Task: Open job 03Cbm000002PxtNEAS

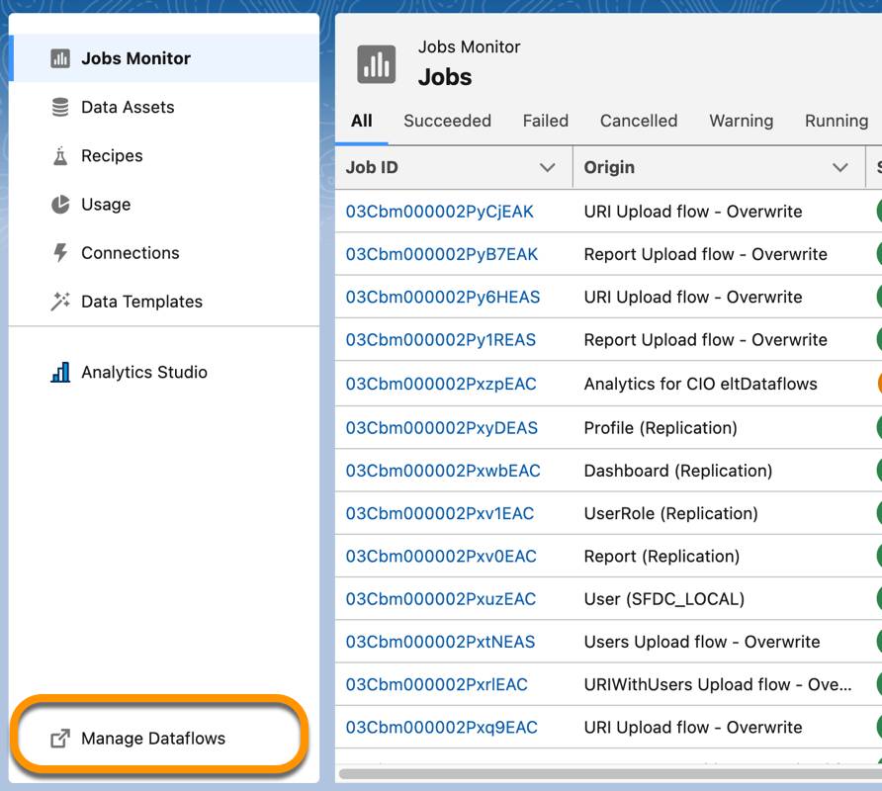Action: pyautogui.click(x=440, y=642)
